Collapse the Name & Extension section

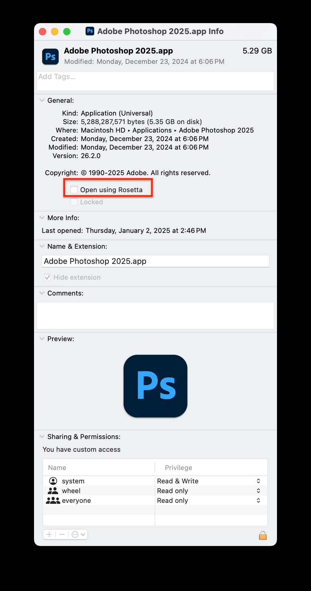42,246
